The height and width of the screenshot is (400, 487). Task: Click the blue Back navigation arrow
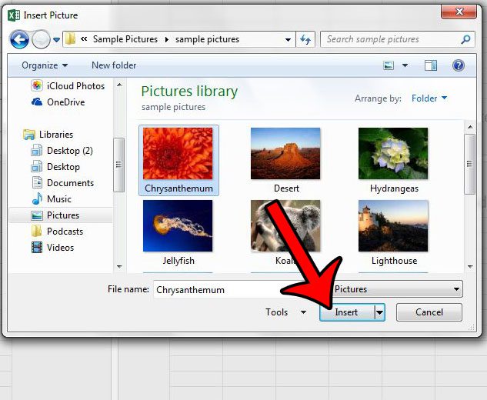tap(19, 39)
